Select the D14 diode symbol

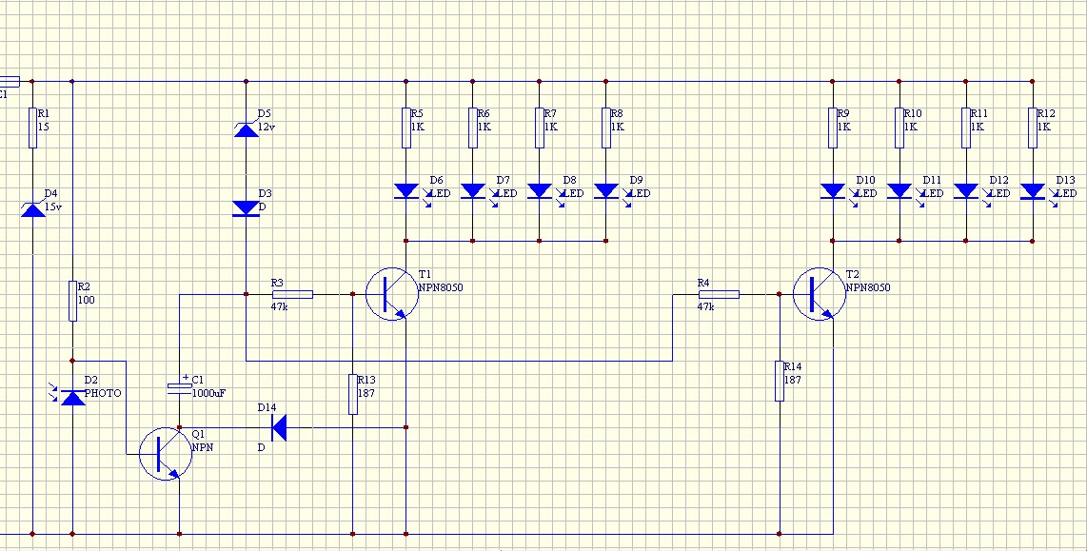pos(279,427)
